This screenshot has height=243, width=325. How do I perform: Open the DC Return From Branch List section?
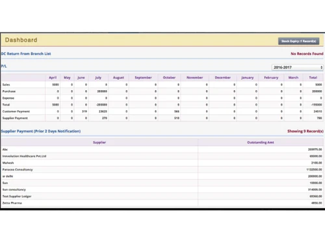(x=26, y=54)
